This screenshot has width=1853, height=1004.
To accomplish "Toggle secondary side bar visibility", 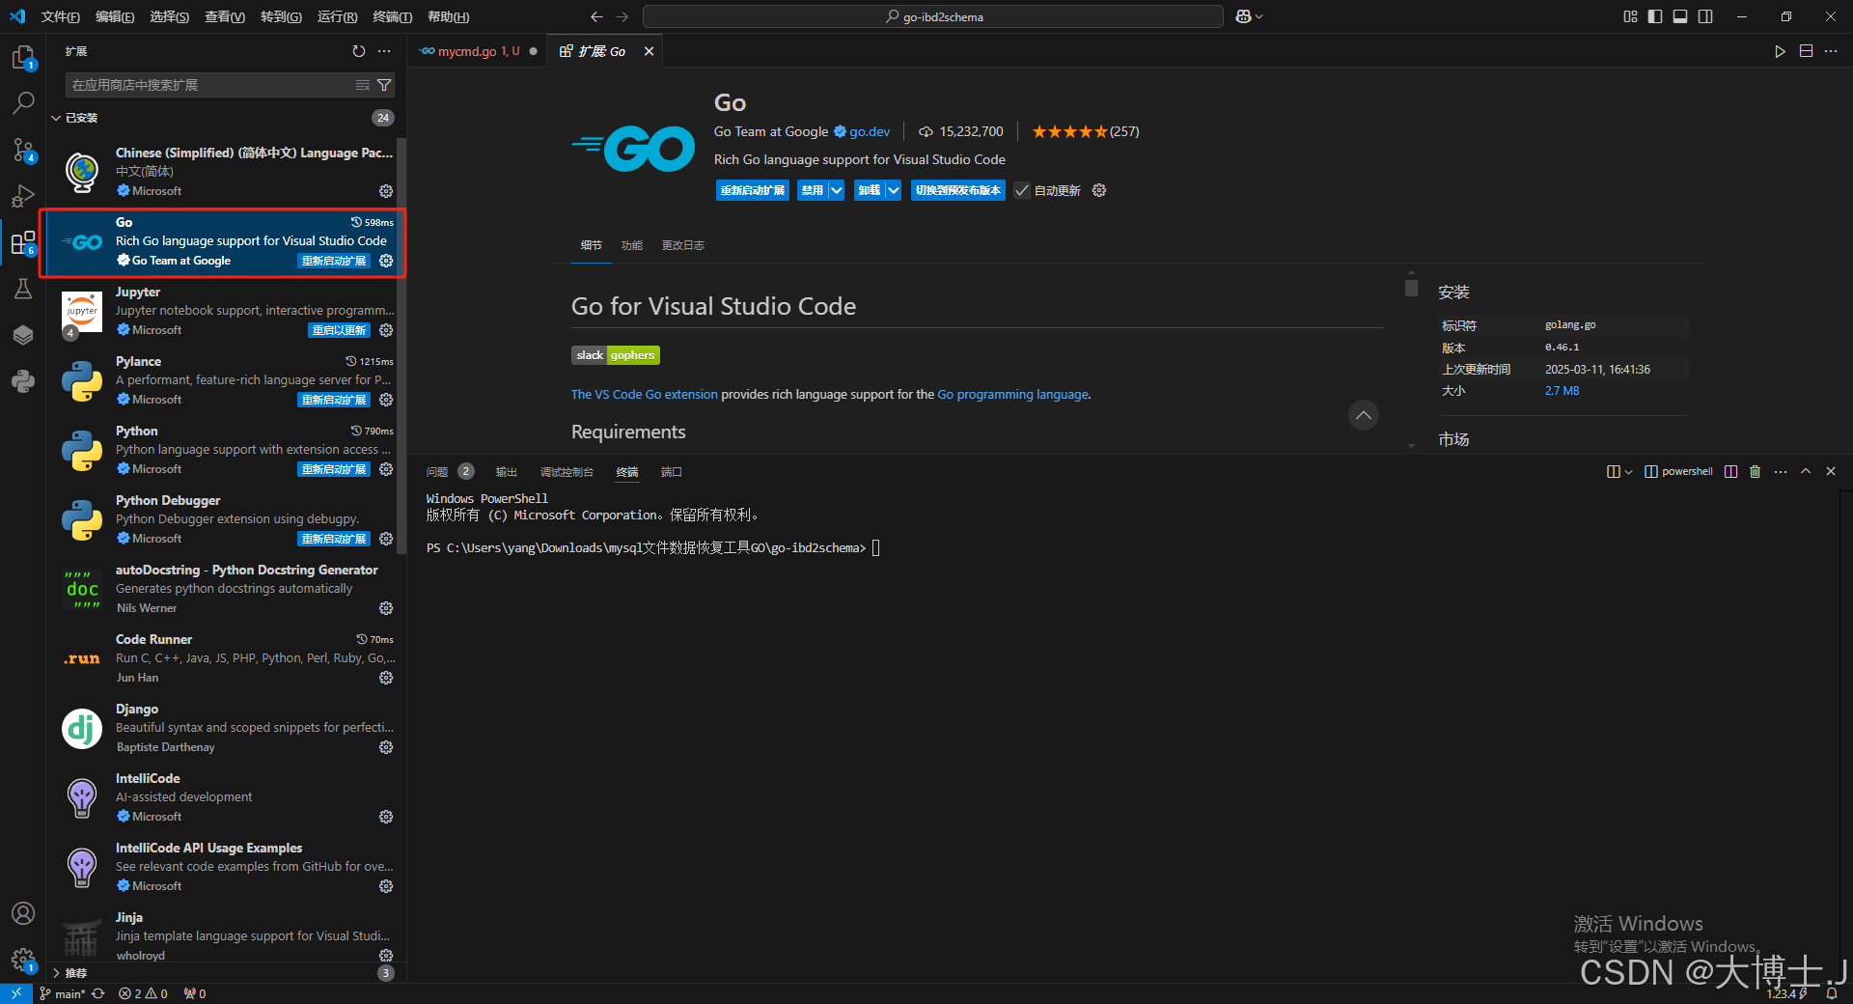I will tap(1705, 16).
